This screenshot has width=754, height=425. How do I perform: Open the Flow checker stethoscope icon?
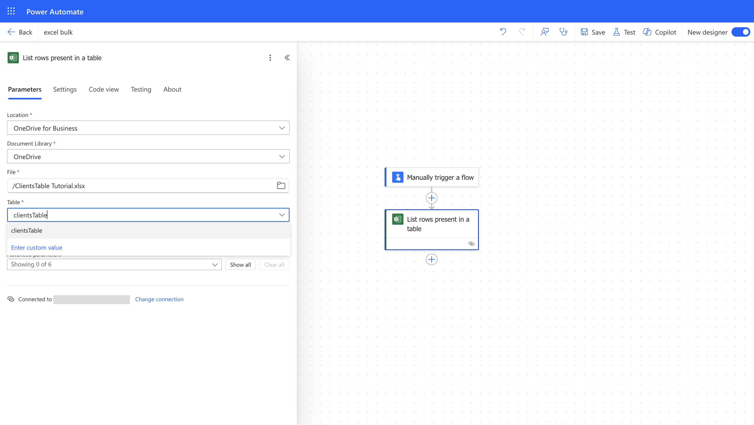point(563,32)
